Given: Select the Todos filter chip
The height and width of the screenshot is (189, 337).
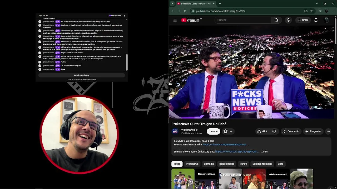Looking at the screenshot, I should click(x=177, y=164).
